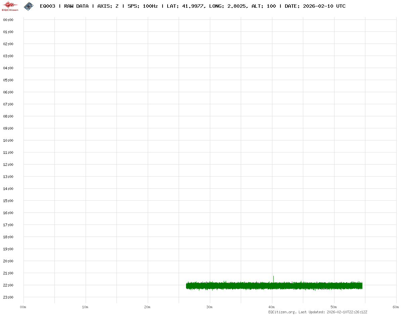Click the SPS: 100Hz sample rate text
This screenshot has height=315, width=403.
[x=143, y=6]
